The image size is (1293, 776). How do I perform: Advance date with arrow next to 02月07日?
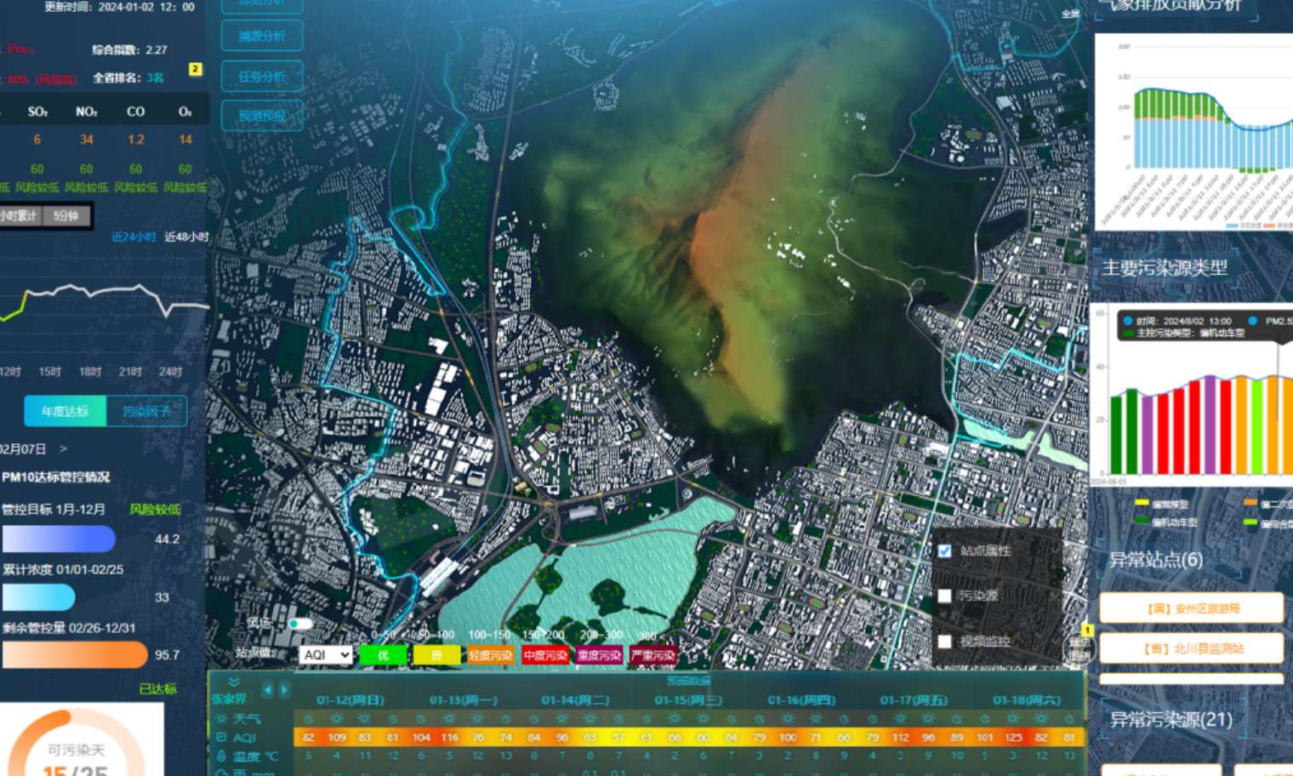click(x=63, y=448)
